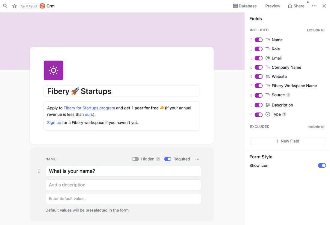This screenshot has width=330, height=225.
Task: Click the @ icon next to the Email field
Action: click(x=267, y=58)
